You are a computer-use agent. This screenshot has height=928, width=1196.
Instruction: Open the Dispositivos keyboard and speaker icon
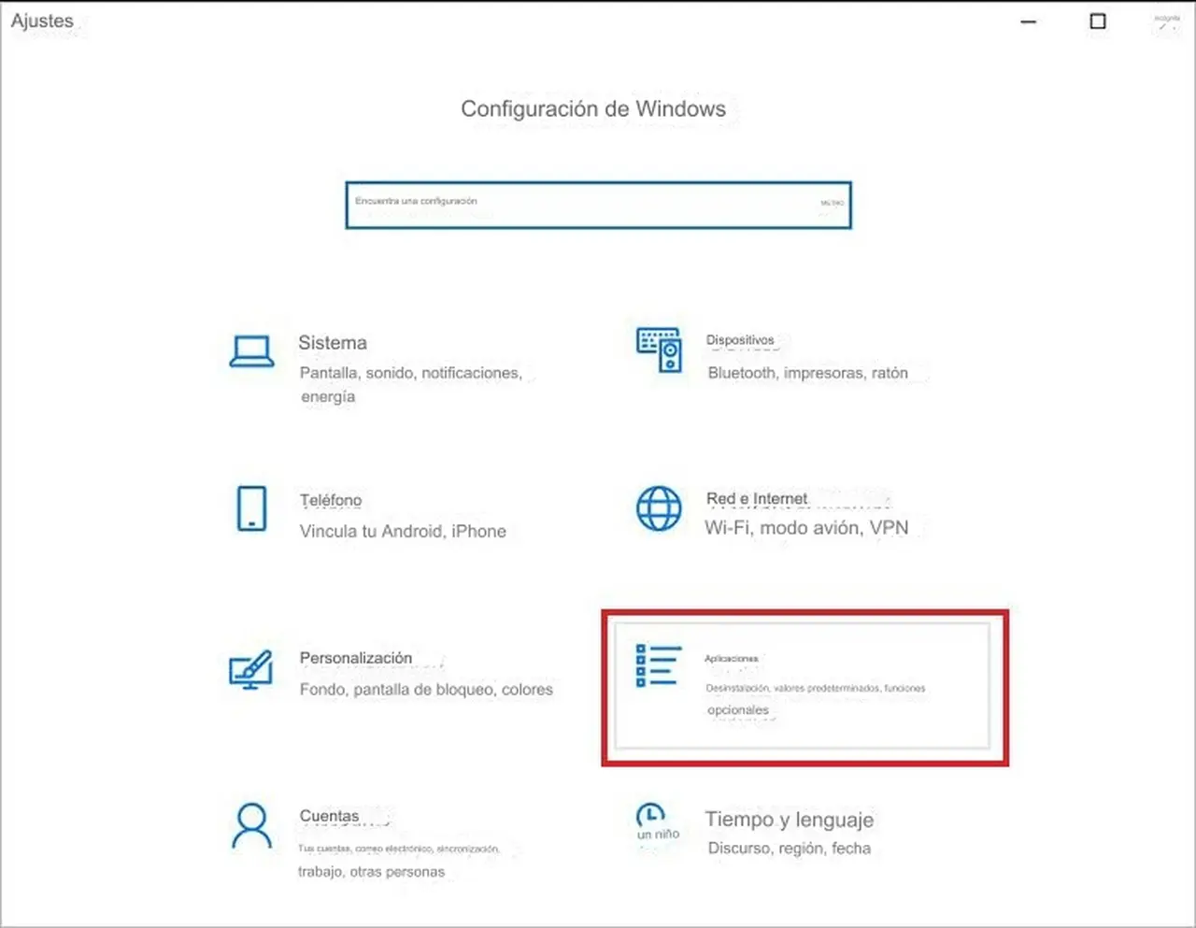[x=659, y=350]
